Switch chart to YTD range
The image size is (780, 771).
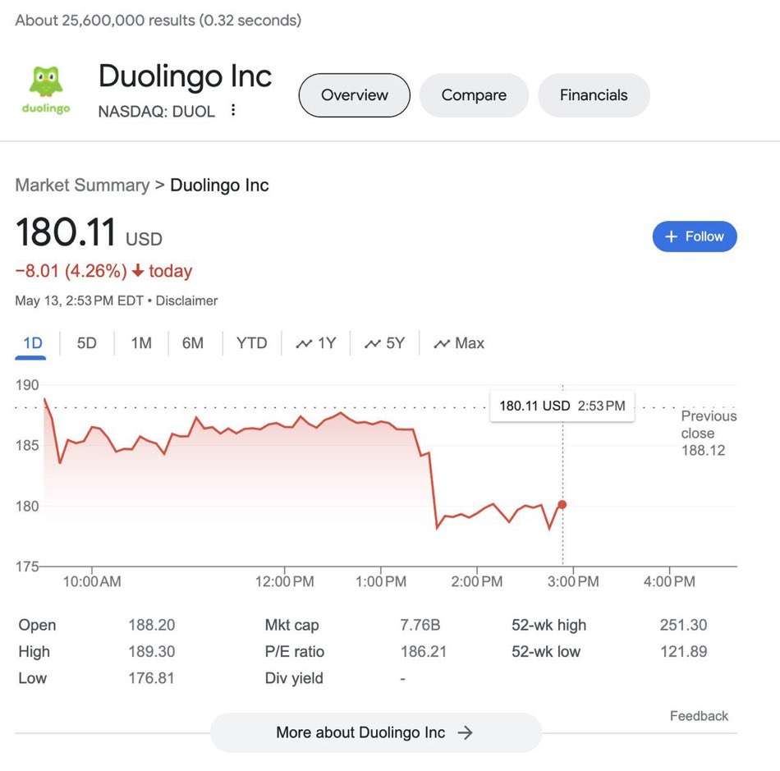click(x=251, y=343)
